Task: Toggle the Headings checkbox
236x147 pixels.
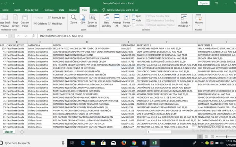Action: click(50, 24)
